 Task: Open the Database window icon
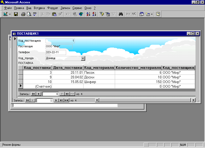pyautogui.click(x=142, y=14)
